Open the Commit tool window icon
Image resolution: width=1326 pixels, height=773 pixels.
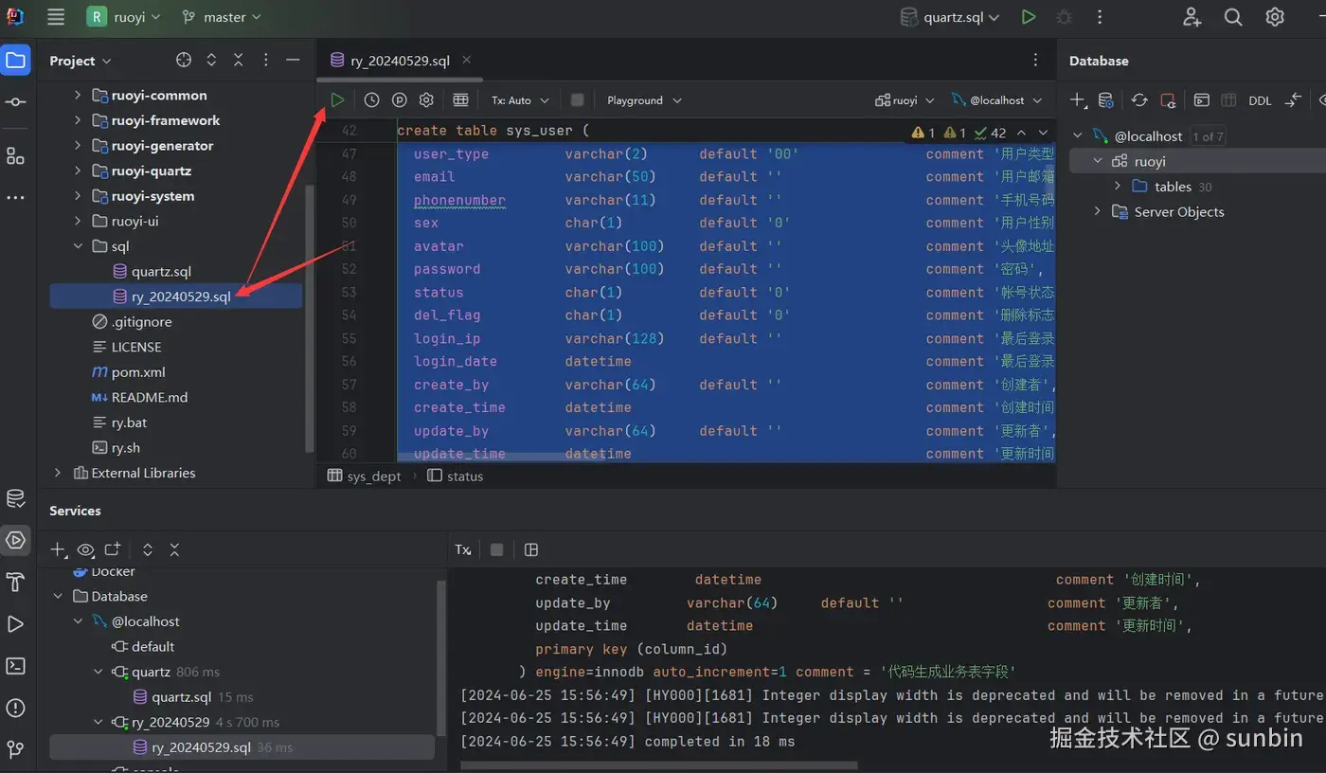(x=15, y=101)
